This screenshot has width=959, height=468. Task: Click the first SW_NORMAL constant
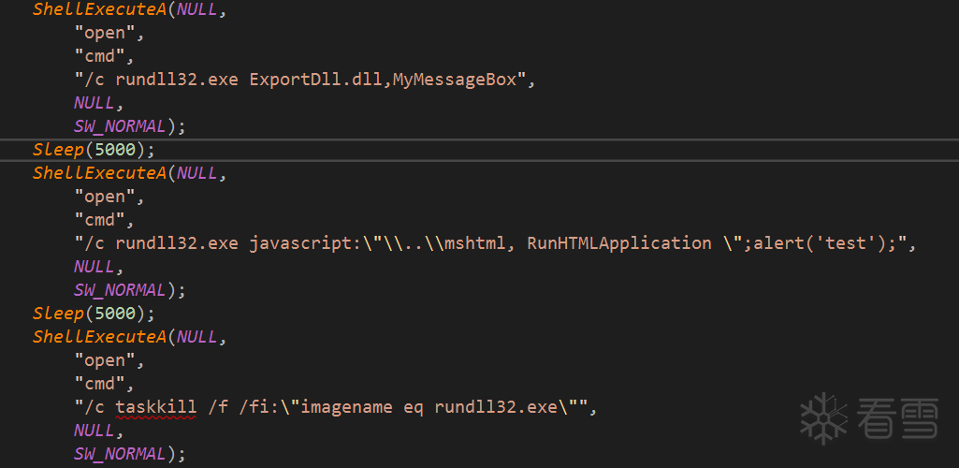(x=120, y=126)
